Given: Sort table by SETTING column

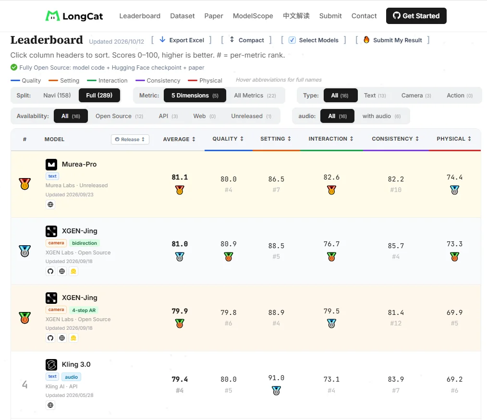Looking at the screenshot, I should 276,139.
